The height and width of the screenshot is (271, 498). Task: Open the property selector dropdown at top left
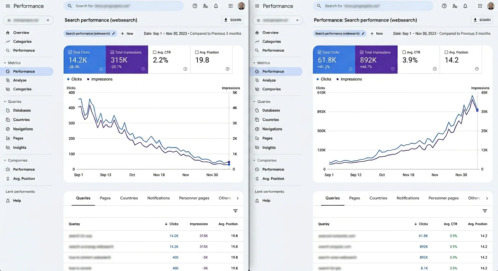pyautogui.click(x=28, y=20)
